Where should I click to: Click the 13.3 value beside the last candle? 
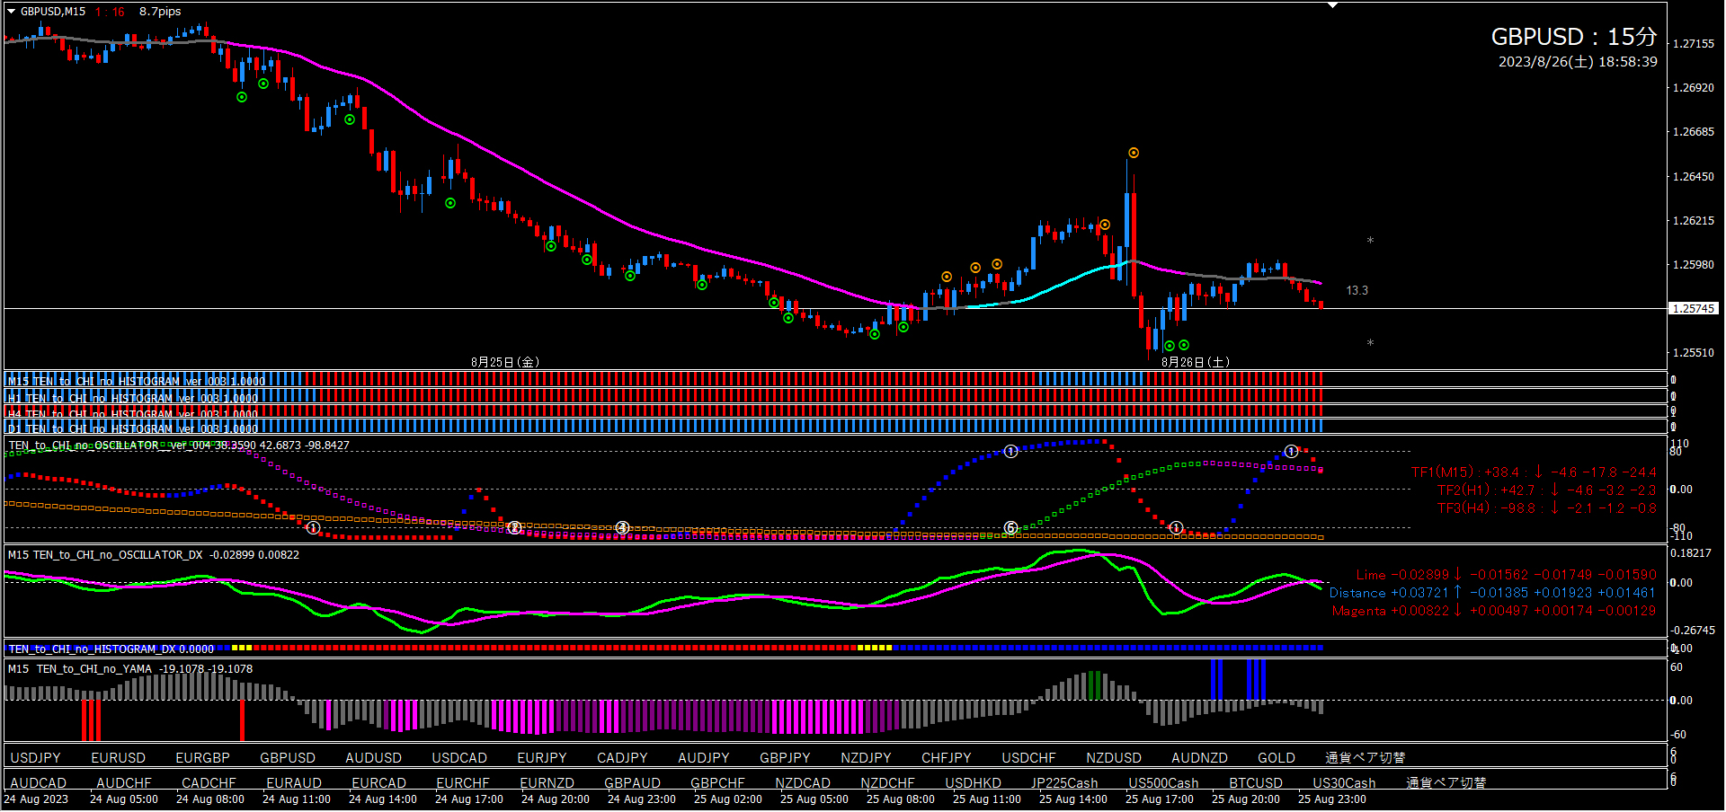[x=1357, y=290]
